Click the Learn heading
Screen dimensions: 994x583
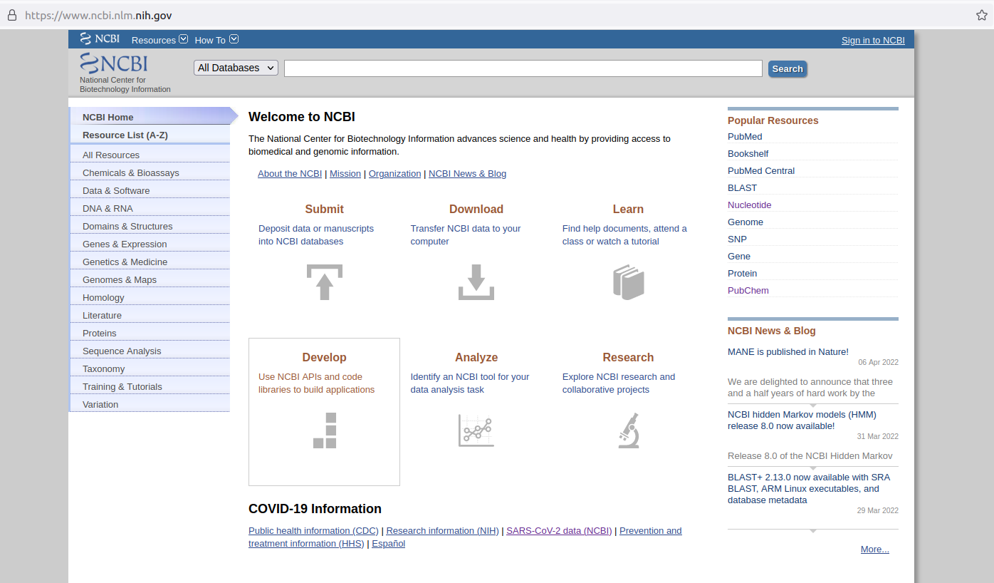[x=628, y=209]
